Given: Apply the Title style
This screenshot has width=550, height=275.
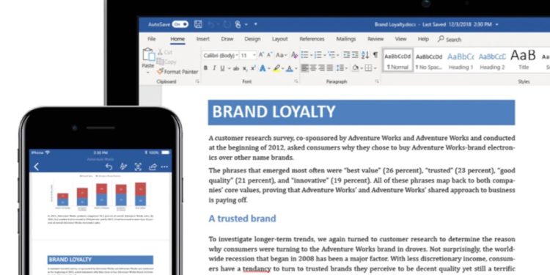Looking at the screenshot, I should tap(524, 61).
